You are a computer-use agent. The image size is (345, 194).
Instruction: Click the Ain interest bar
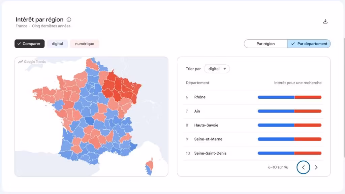click(x=289, y=111)
